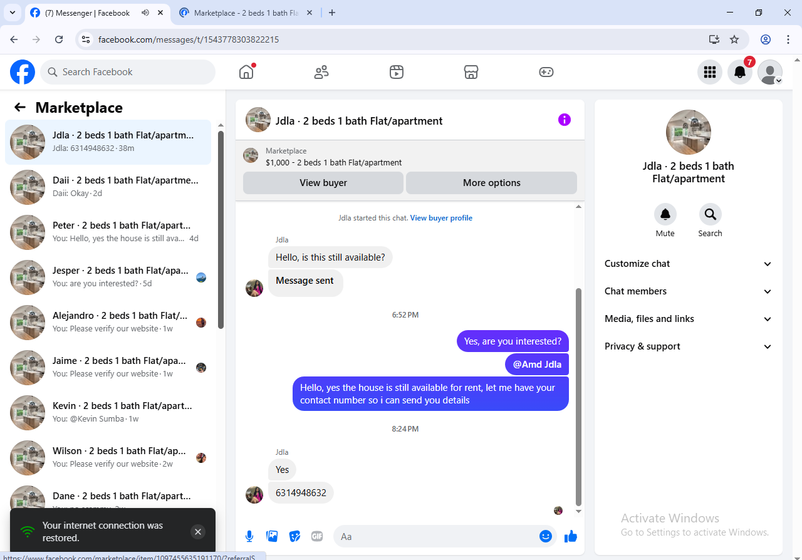Expand the Chat members section
Image resolution: width=802 pixels, height=560 pixels.
tap(689, 291)
